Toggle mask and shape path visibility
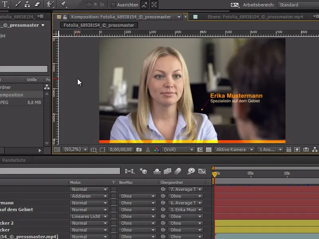This screenshot has width=319, height=239. pos(102,150)
